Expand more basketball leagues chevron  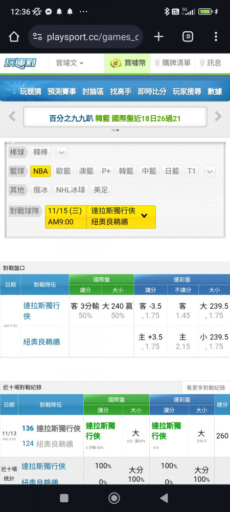coord(210,171)
